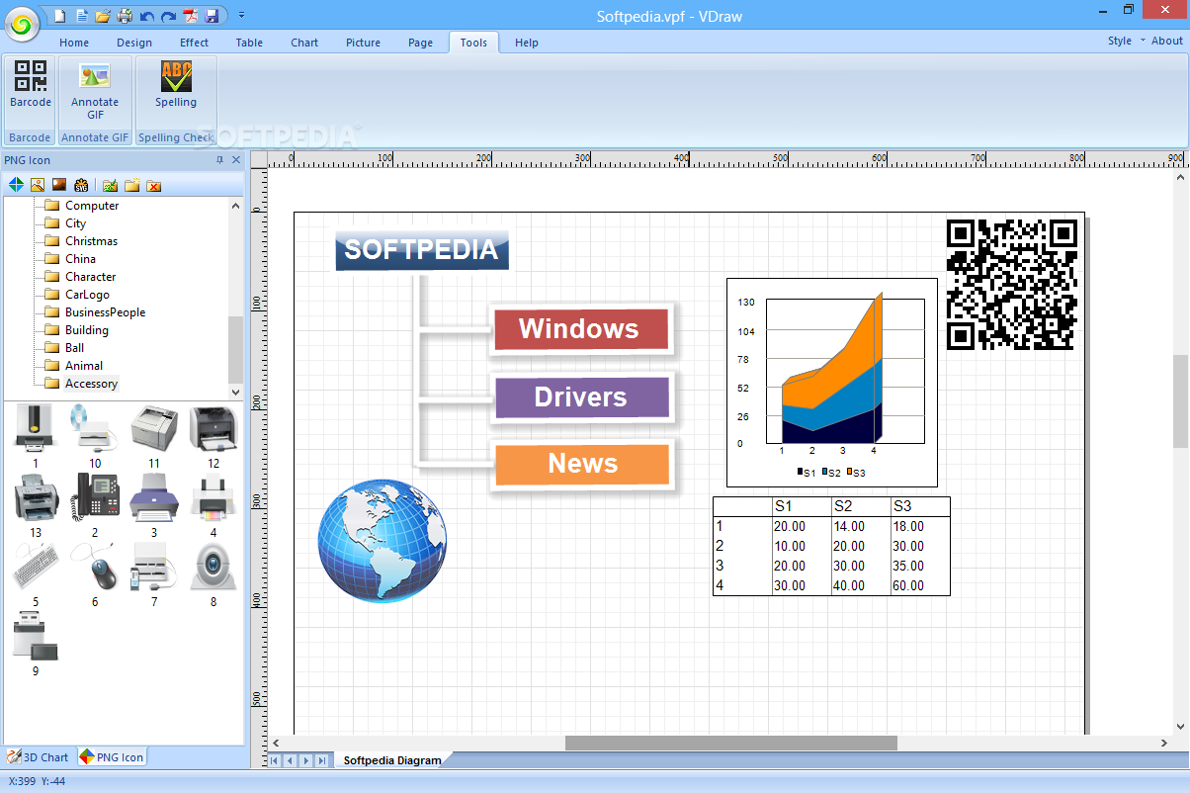Click the landscape picture icon in panel toolbar
This screenshot has width=1190, height=793.
[38, 185]
